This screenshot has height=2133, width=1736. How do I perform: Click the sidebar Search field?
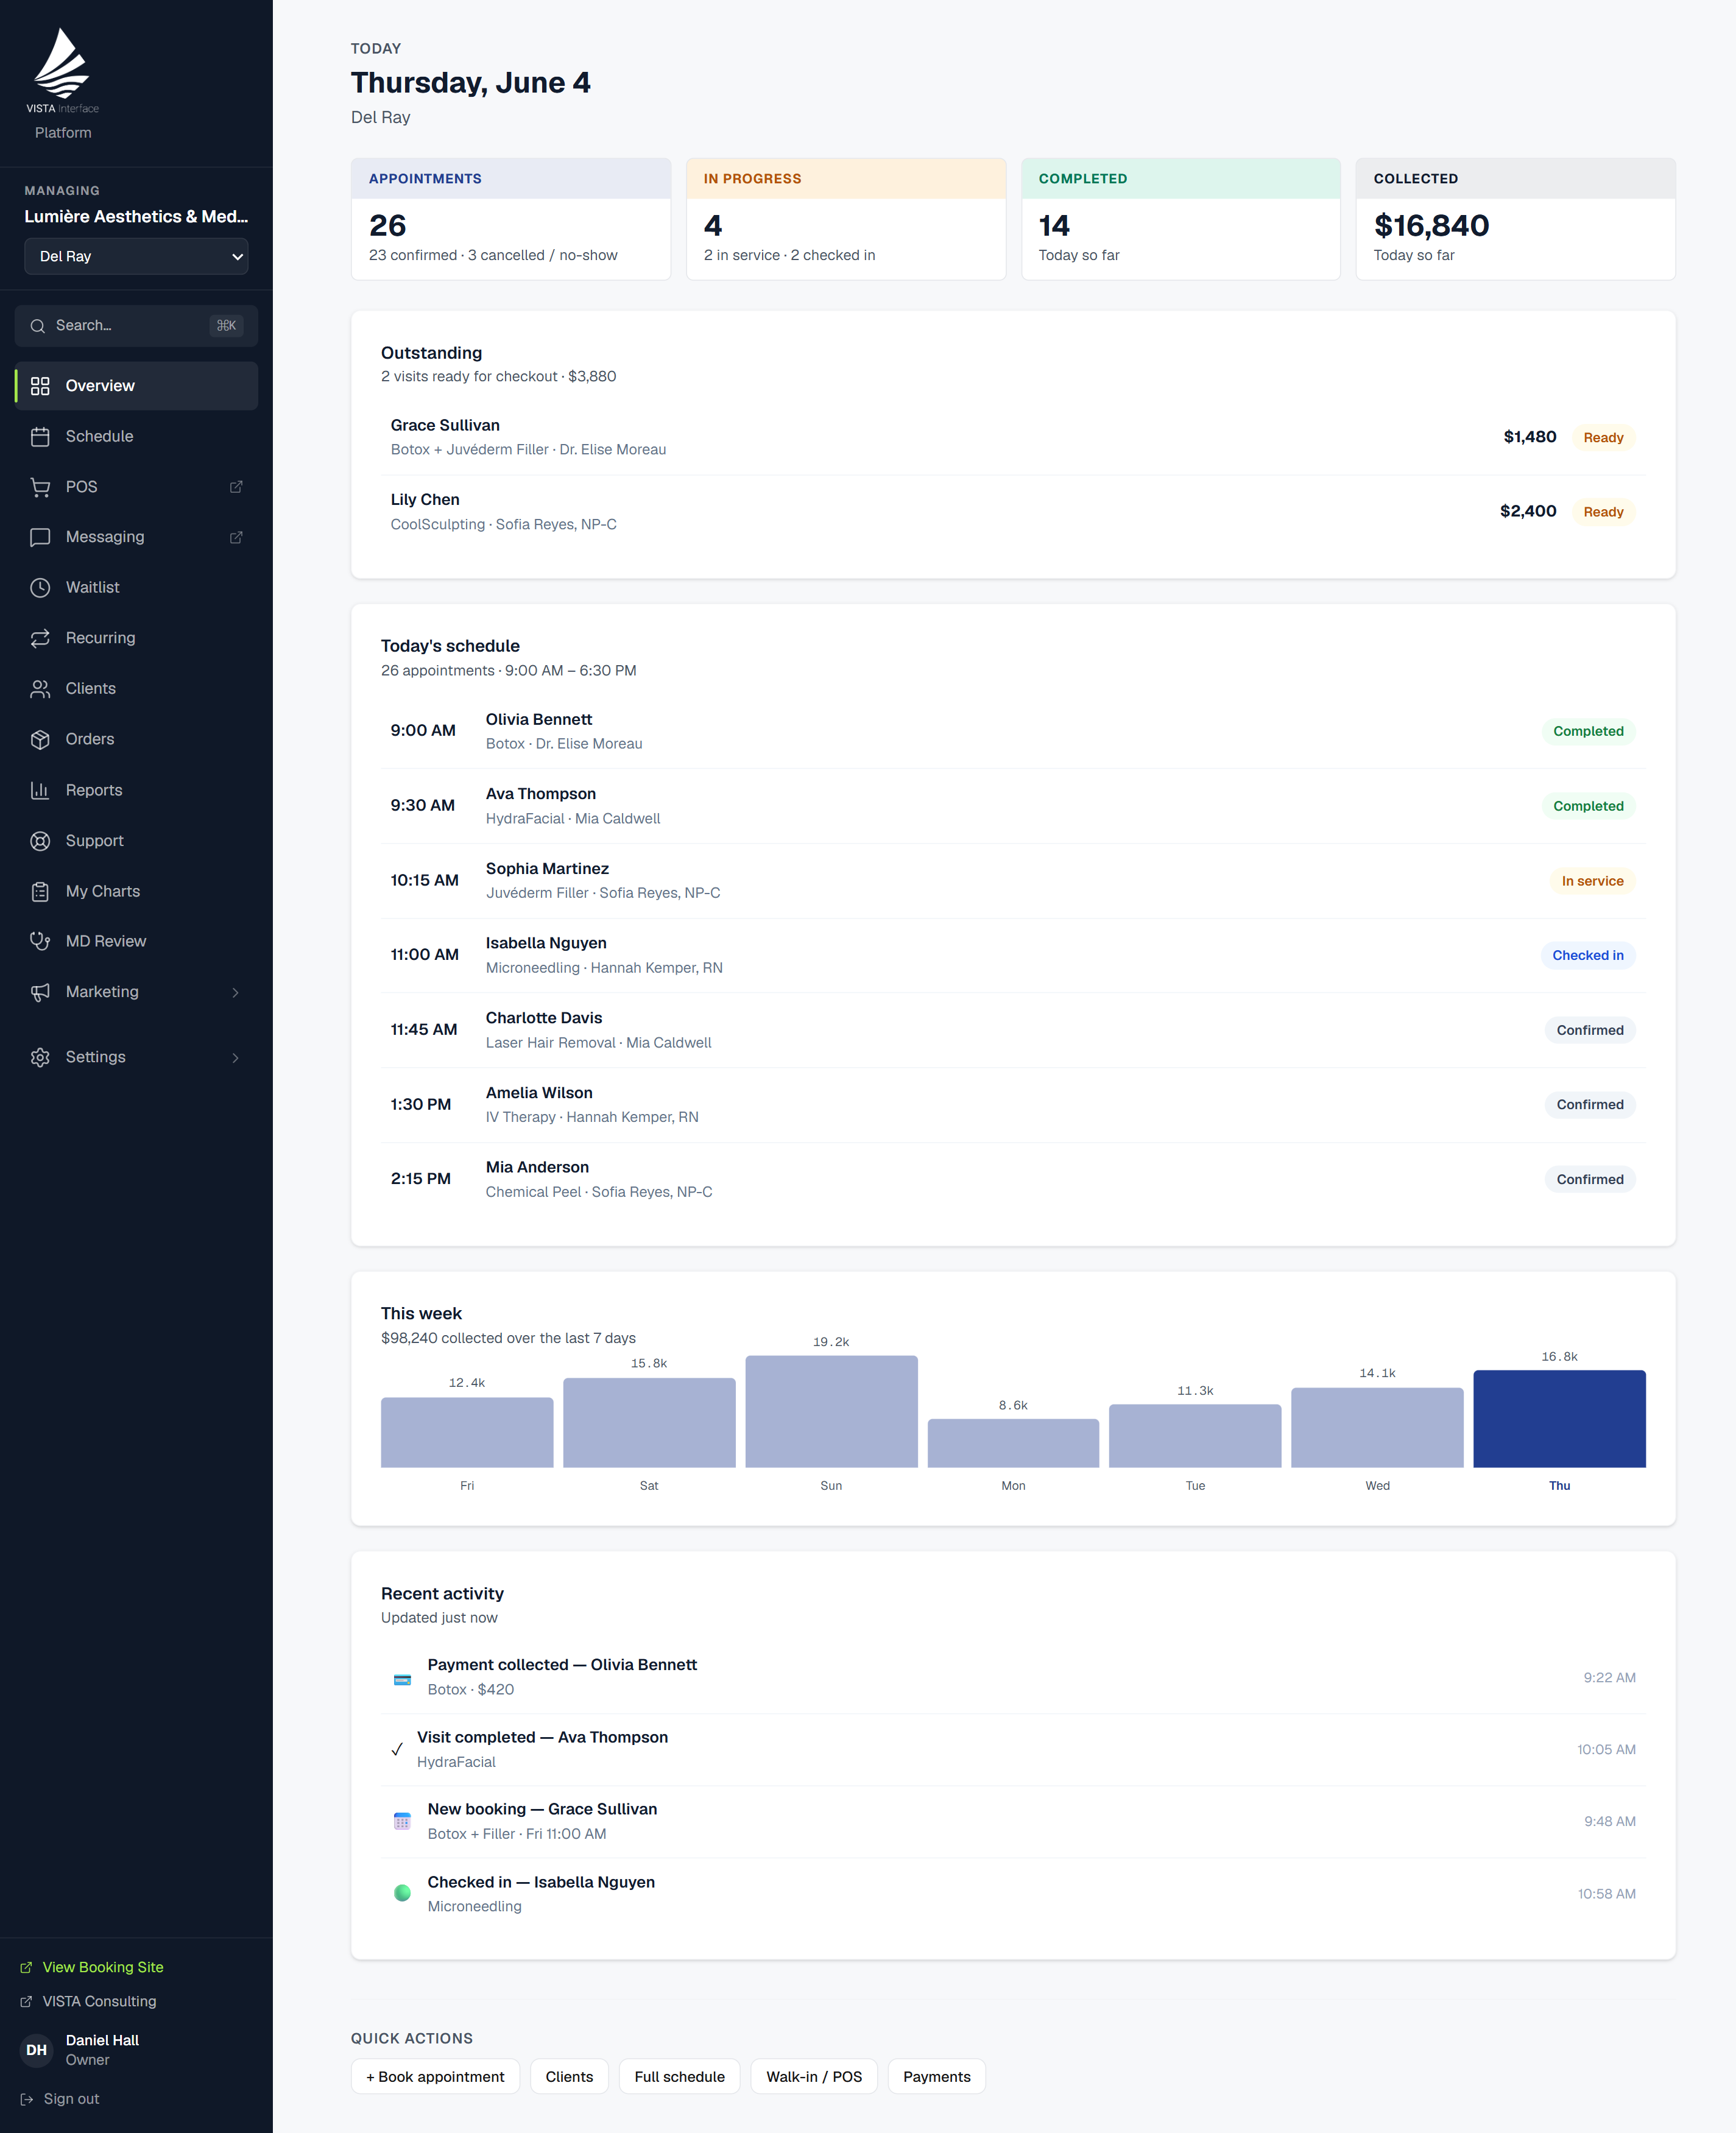coord(136,326)
